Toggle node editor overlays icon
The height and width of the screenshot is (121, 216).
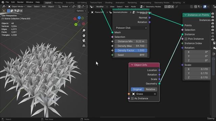coord(205,7)
